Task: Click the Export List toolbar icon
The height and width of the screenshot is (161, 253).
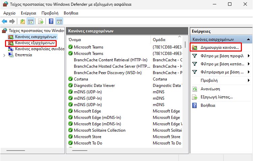Action: [x=41, y=21]
